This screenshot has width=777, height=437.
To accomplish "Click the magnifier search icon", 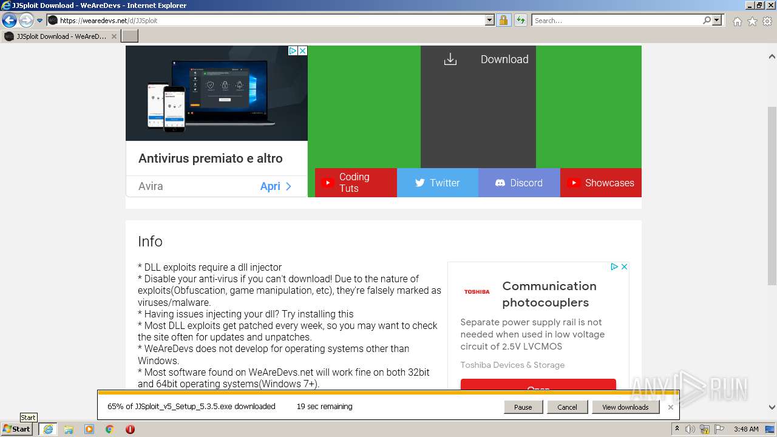I will (707, 20).
